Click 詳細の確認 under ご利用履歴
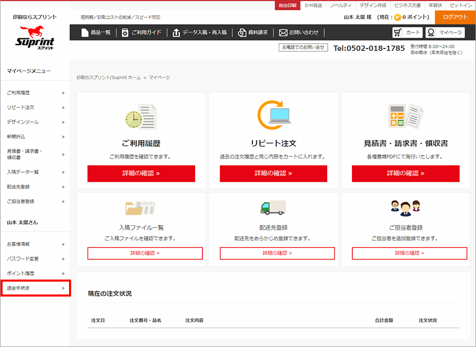476x347 pixels. pyautogui.click(x=141, y=173)
